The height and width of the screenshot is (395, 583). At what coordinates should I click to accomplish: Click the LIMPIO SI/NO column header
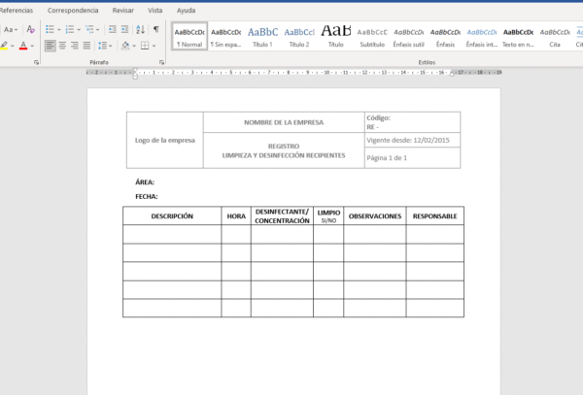328,216
